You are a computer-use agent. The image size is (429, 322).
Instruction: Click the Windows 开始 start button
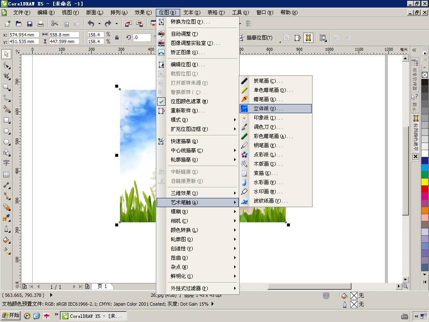(x=10, y=315)
